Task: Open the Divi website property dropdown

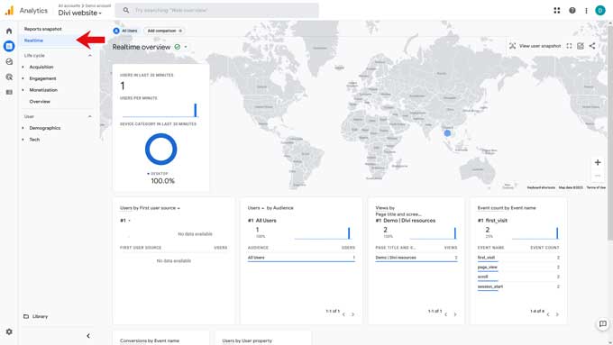Action: (80, 13)
